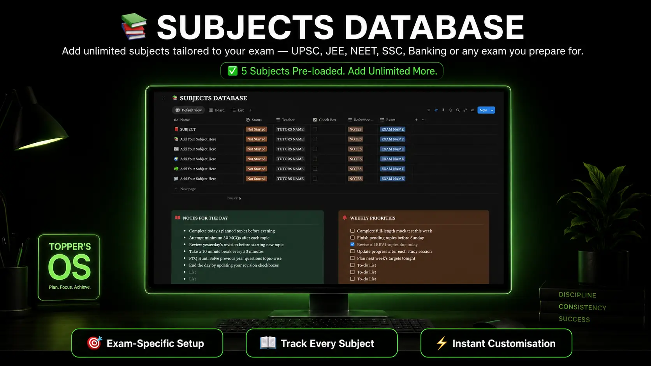Click the Name column header

(x=182, y=120)
